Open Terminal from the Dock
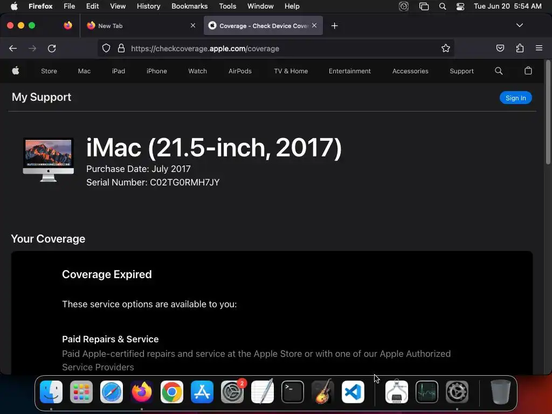The height and width of the screenshot is (414, 552). tap(293, 392)
